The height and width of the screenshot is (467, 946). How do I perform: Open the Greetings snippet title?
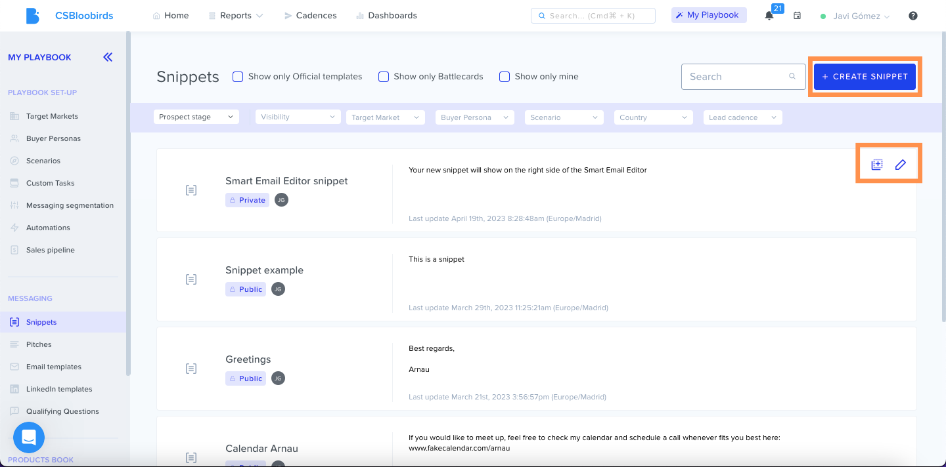coord(248,359)
